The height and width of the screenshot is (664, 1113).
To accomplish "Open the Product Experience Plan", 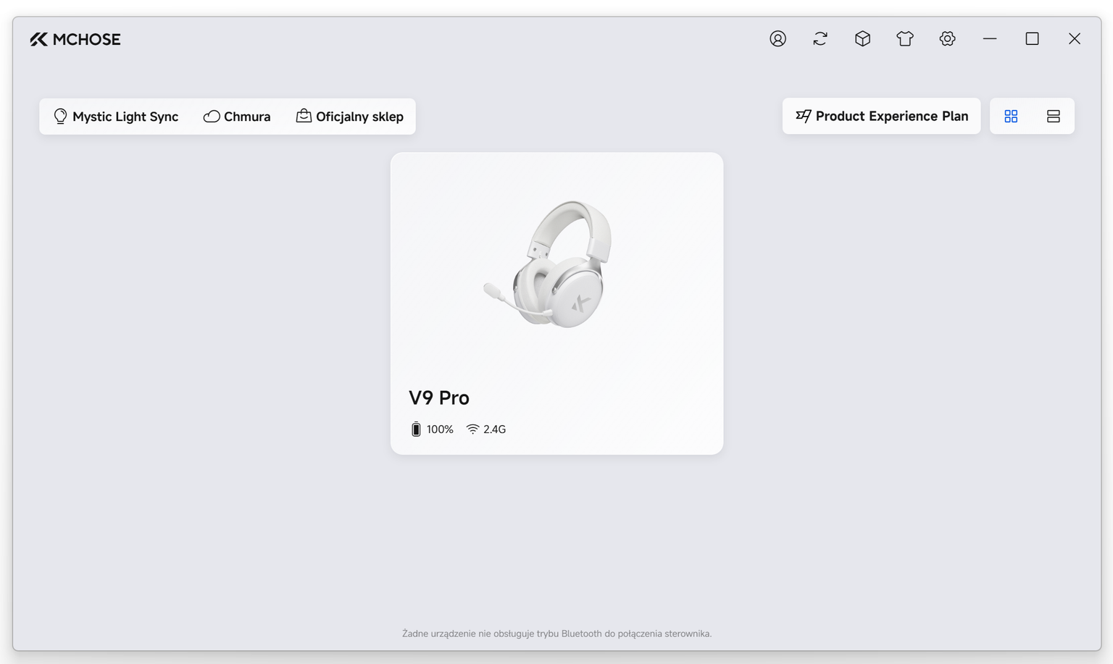I will tap(881, 117).
